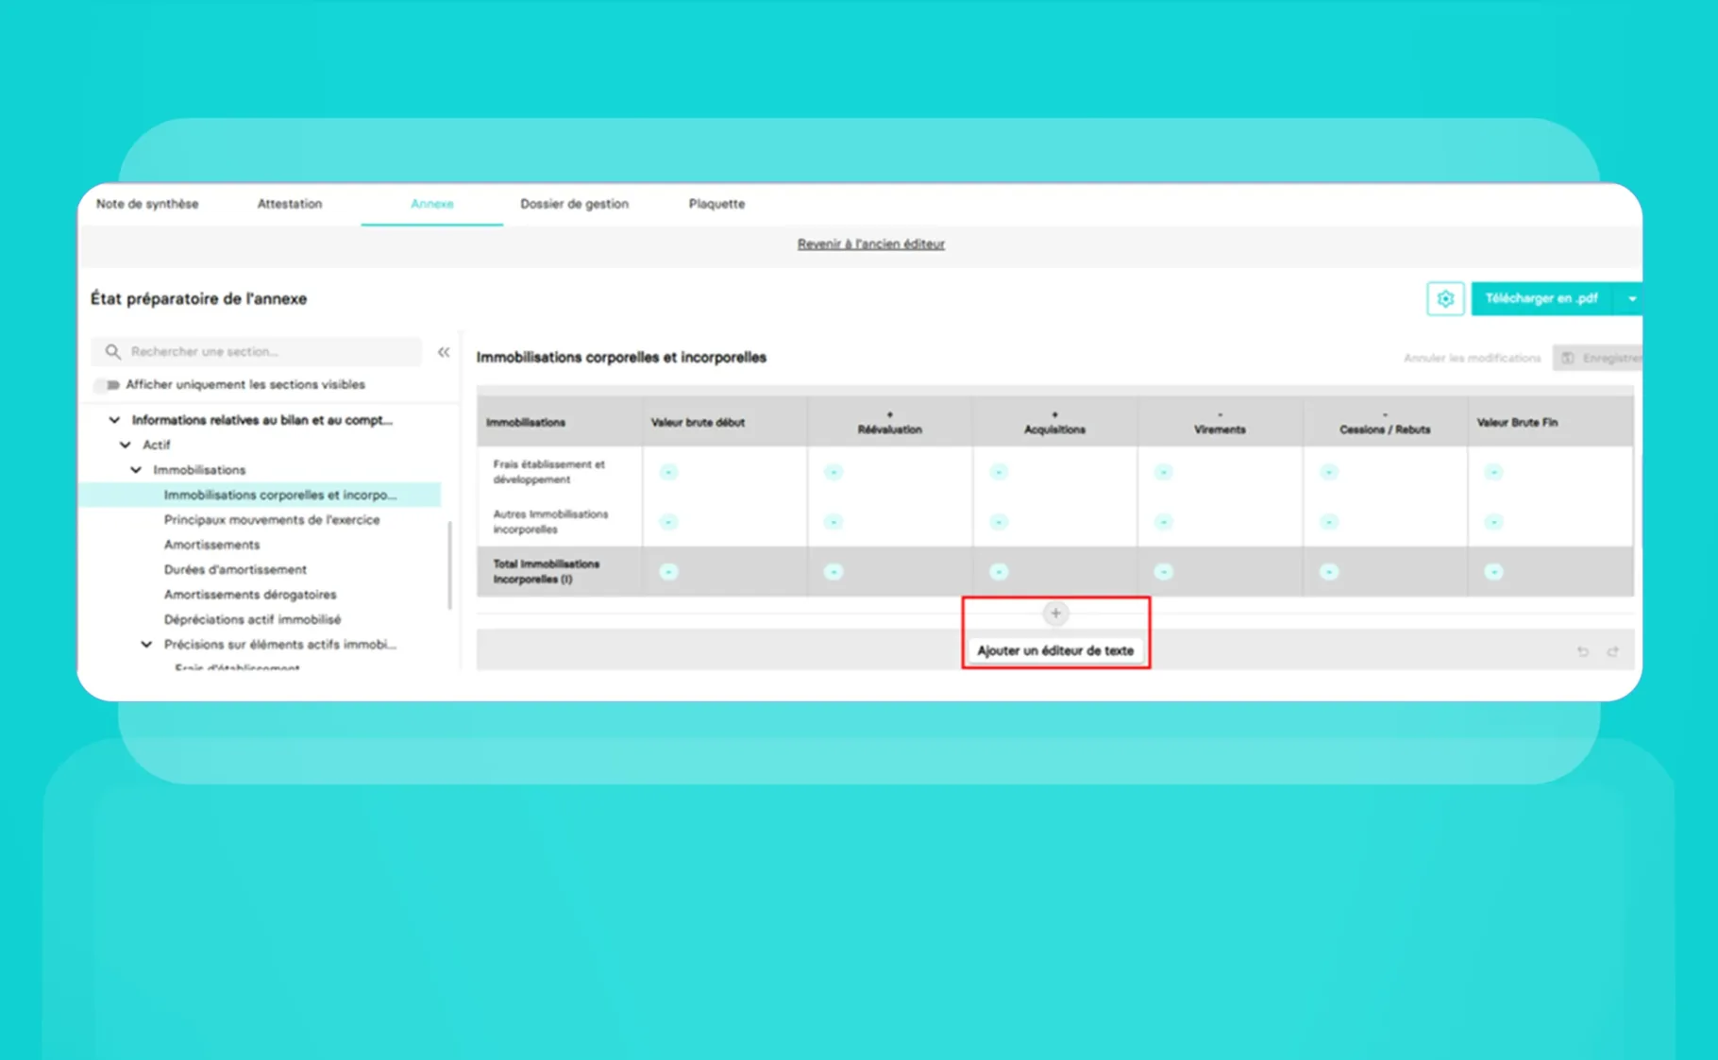
Task: Select Amortissements dérogatoires item
Action: 250,595
